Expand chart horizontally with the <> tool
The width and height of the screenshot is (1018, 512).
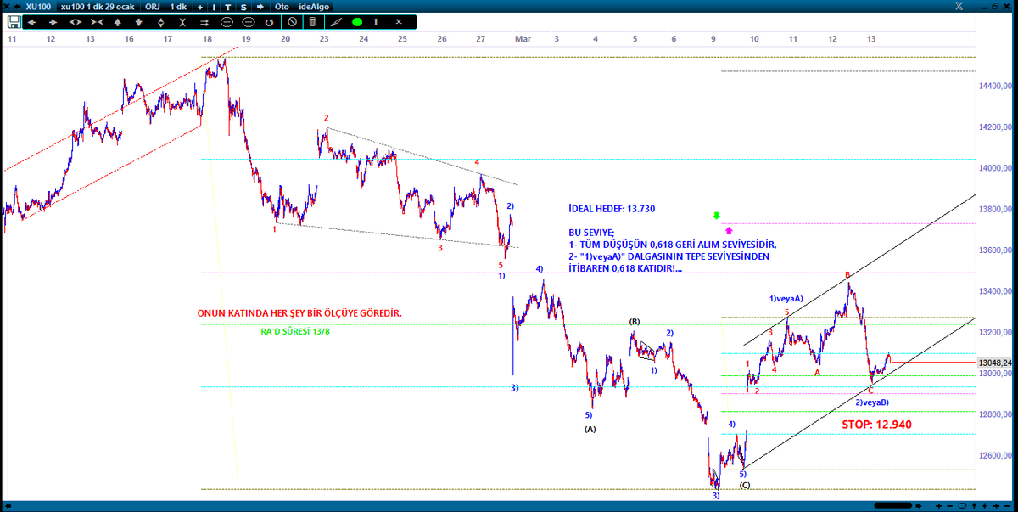pos(76,22)
